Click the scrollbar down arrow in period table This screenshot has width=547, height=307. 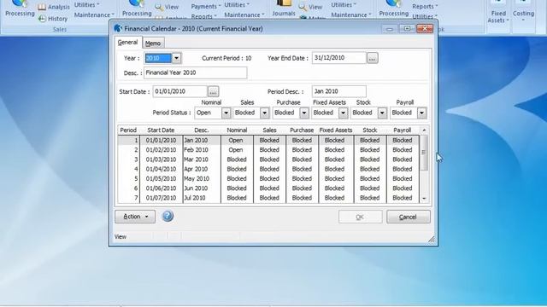424,199
